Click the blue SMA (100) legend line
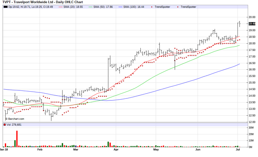The height and width of the screenshot is (157, 258). [121, 7]
